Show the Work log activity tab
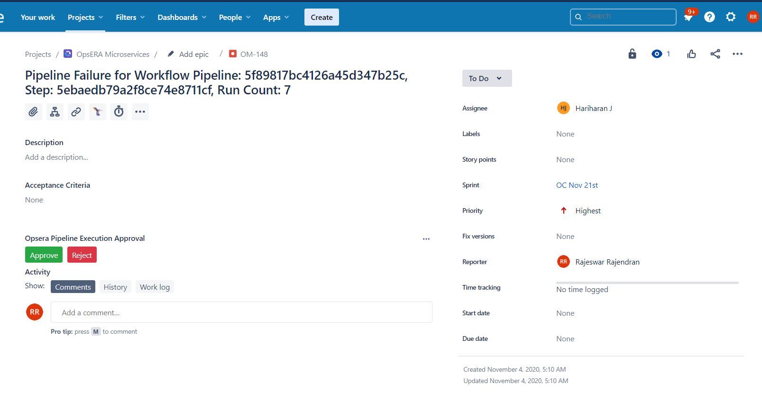The height and width of the screenshot is (403, 762). (x=155, y=287)
